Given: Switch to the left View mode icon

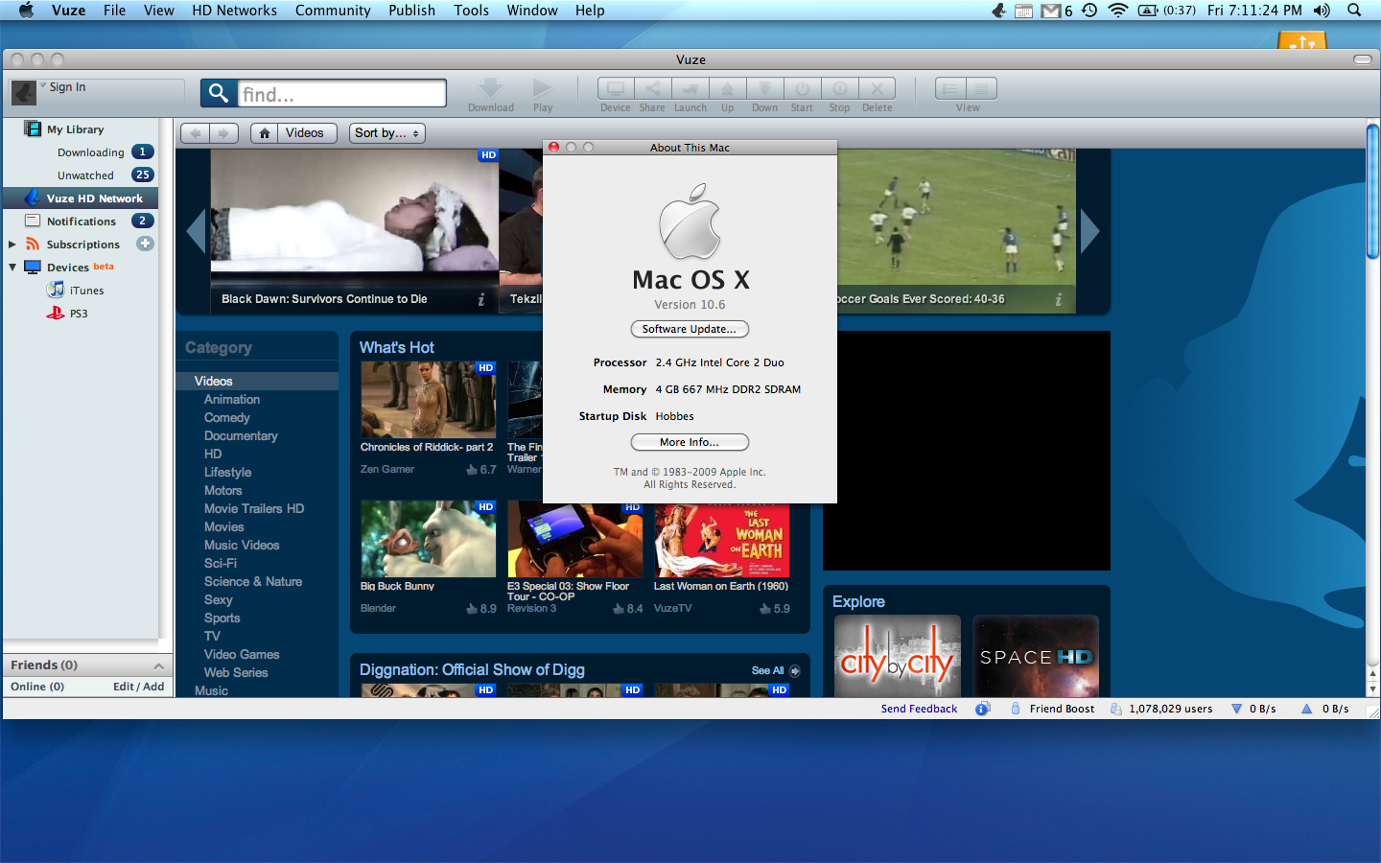Looking at the screenshot, I should coord(950,88).
